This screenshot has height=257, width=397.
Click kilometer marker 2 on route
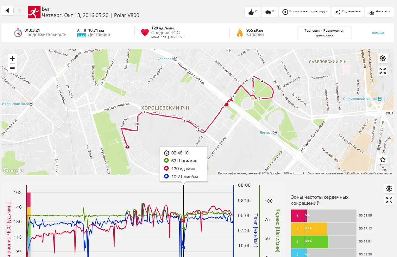[x=198, y=129]
